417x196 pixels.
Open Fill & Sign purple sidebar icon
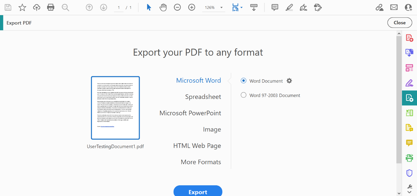[x=409, y=83]
